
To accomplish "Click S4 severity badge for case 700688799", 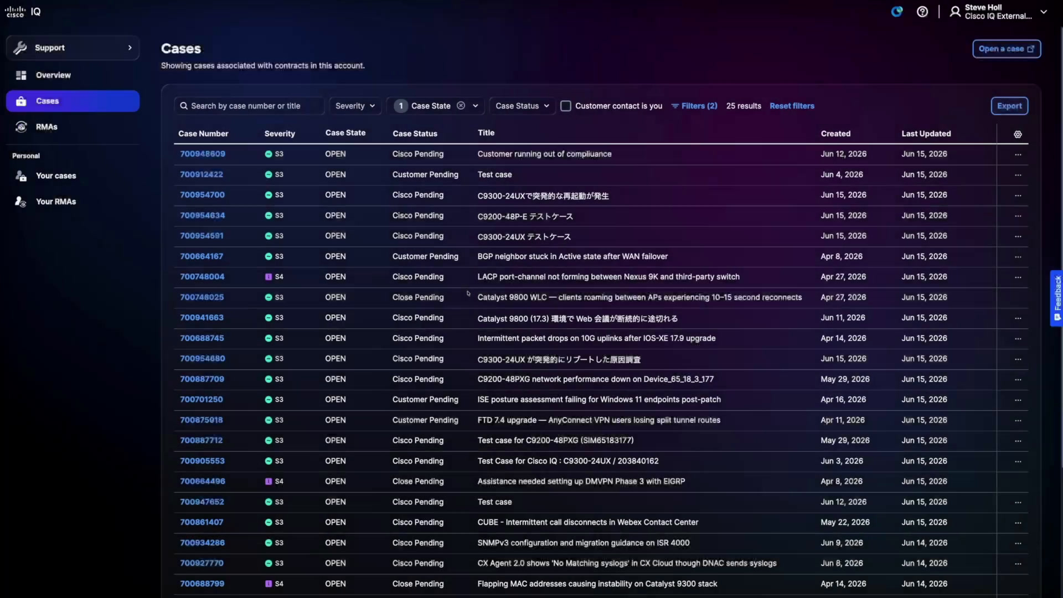I will (274, 584).
